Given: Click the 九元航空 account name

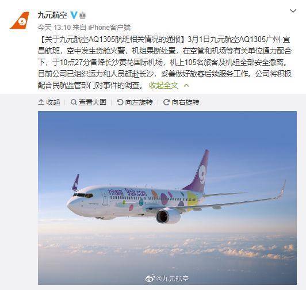Looking at the screenshot, I should [x=52, y=15].
